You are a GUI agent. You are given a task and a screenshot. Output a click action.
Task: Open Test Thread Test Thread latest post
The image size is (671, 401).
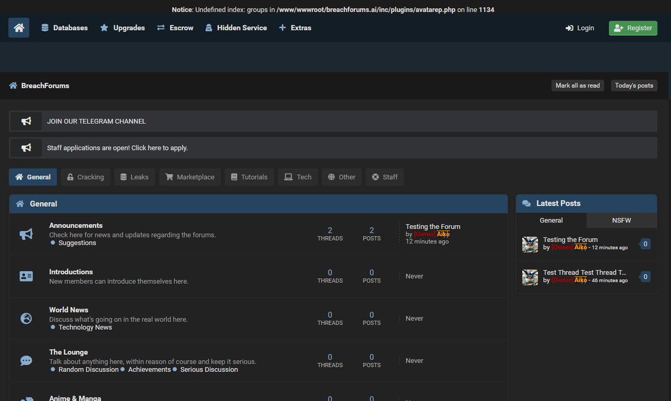585,273
